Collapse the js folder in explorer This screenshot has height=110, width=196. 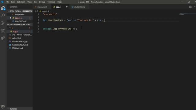(19, 28)
